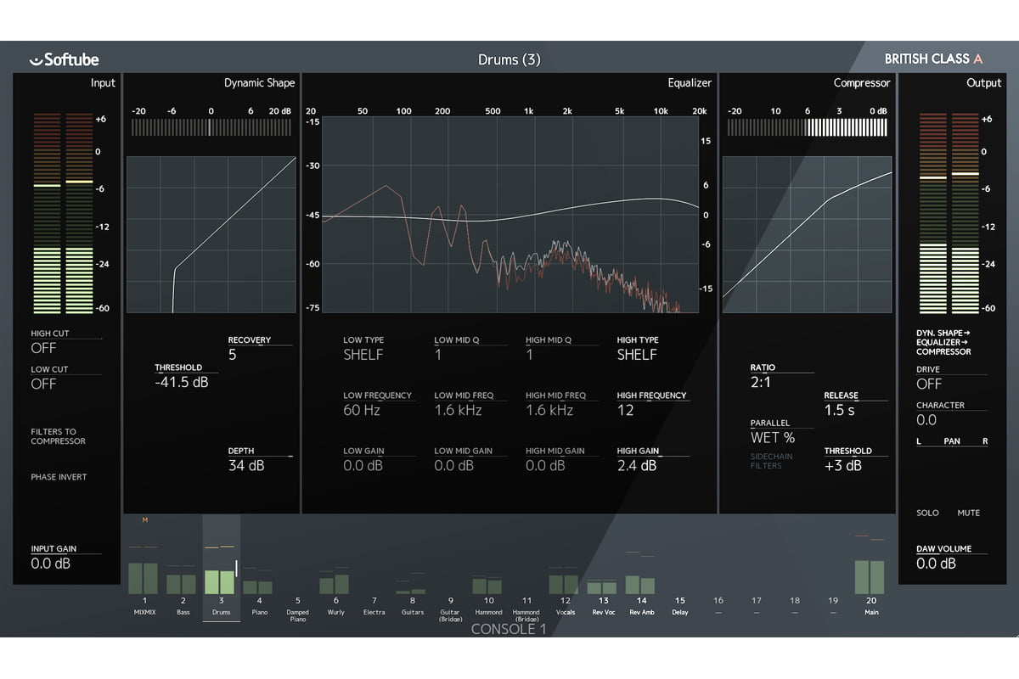
Task: Adjust the Release 1.5 s value
Action: click(x=840, y=410)
